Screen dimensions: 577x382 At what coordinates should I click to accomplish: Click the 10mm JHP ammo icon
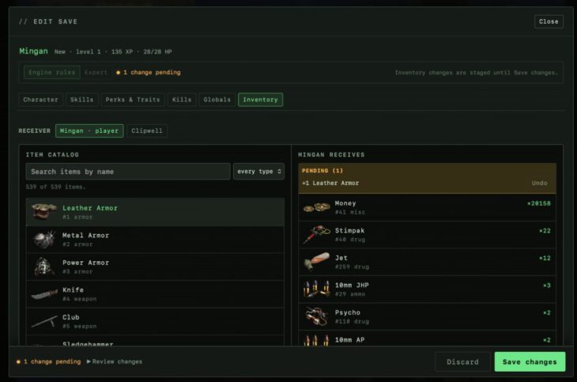point(316,289)
